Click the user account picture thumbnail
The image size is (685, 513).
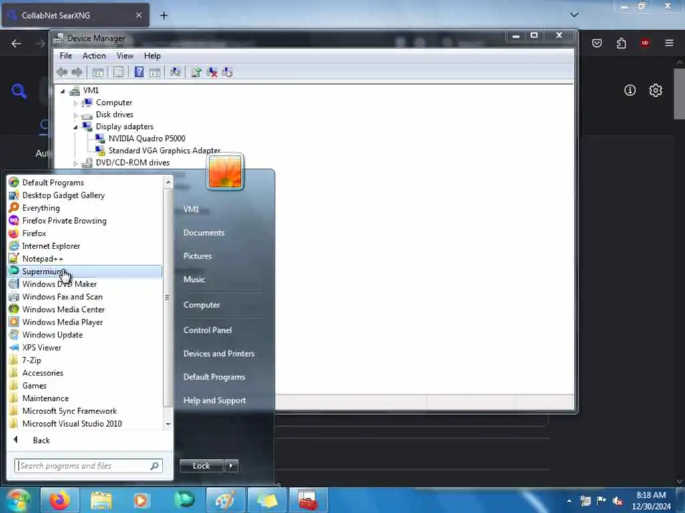click(x=225, y=172)
